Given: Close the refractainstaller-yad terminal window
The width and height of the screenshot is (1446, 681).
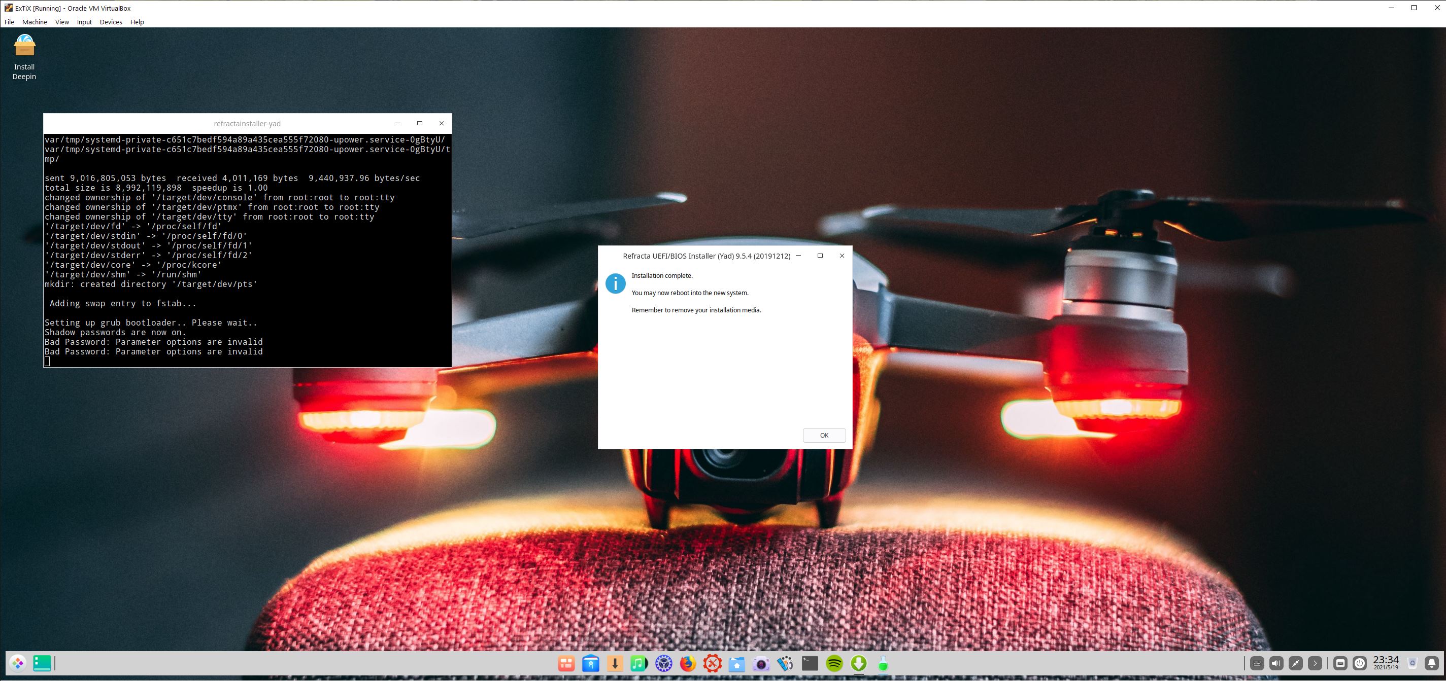Looking at the screenshot, I should click(441, 123).
